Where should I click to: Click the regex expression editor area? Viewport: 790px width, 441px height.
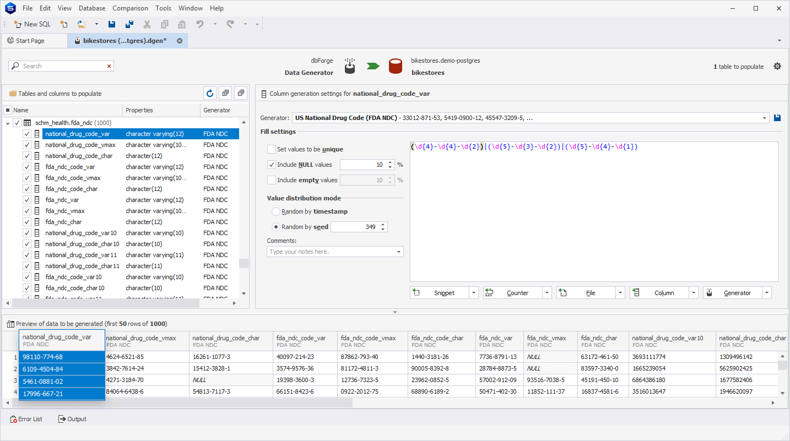594,212
